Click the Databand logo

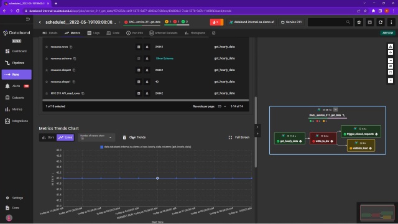pyautogui.click(x=17, y=33)
